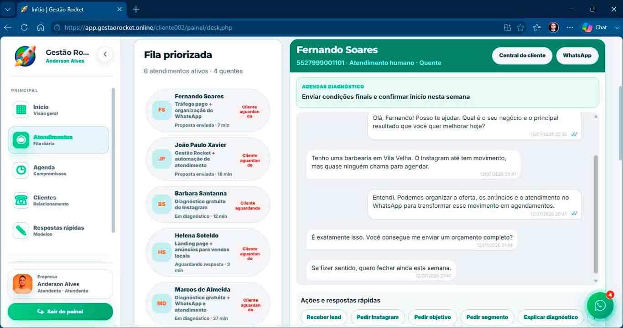Select Pedir segmento quick reply
The height and width of the screenshot is (328, 623).
(487, 317)
